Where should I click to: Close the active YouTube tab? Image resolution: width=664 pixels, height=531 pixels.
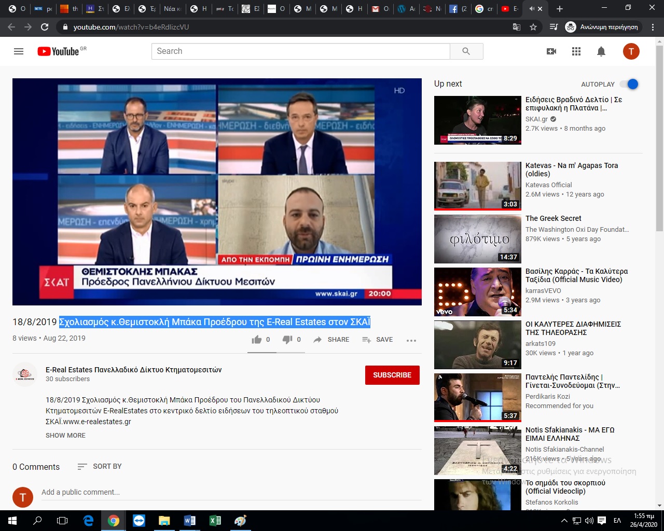click(540, 9)
